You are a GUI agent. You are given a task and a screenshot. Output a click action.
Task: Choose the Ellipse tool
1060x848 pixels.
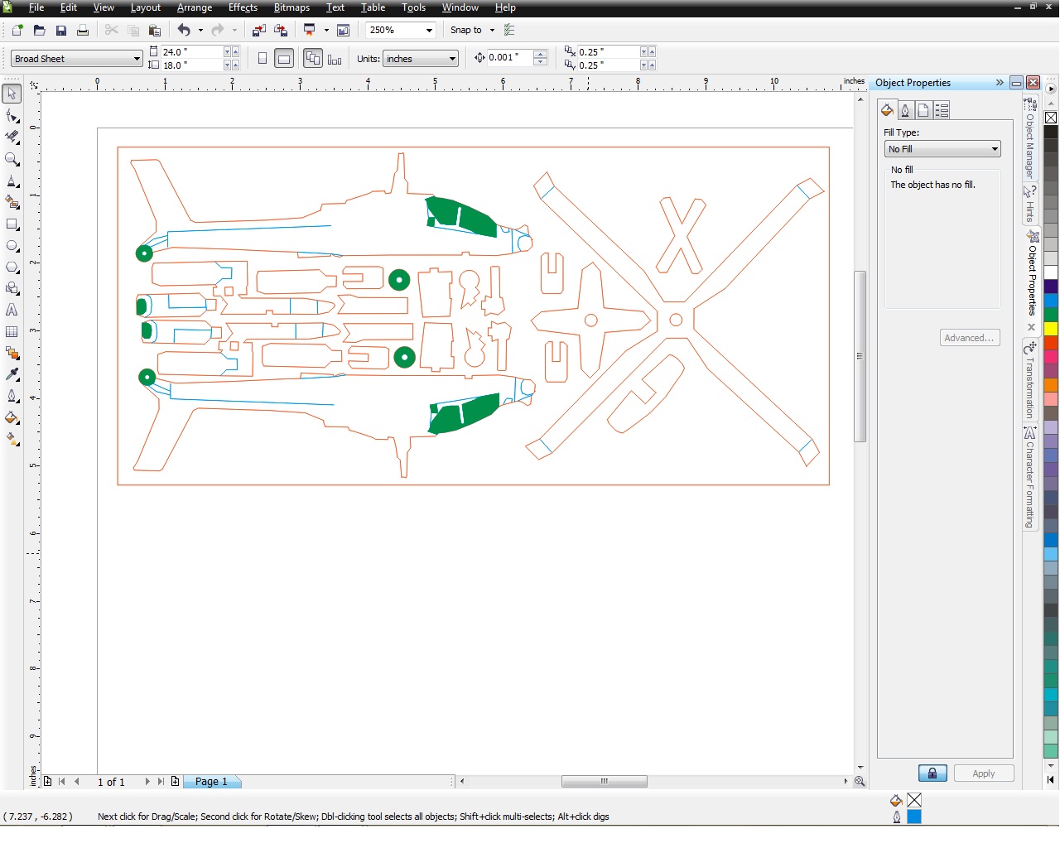[12, 246]
